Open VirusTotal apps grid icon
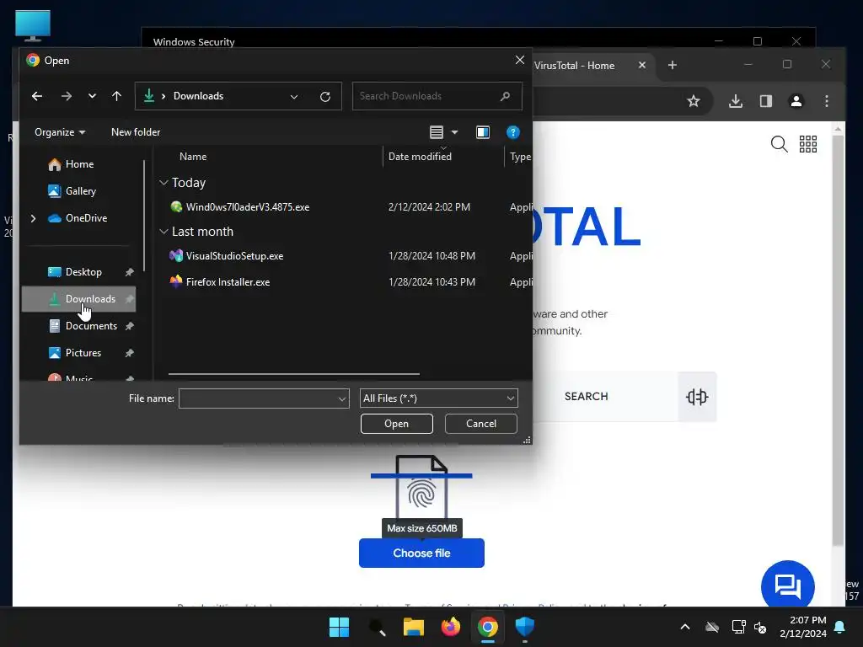Screen dimensions: 863x647 click(808, 144)
